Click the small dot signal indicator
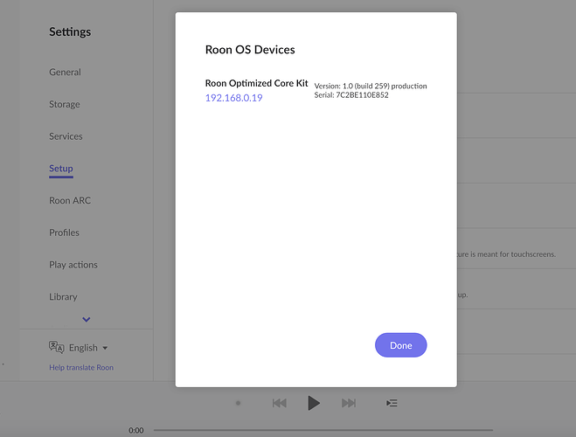The width and height of the screenshot is (576, 437). [238, 403]
